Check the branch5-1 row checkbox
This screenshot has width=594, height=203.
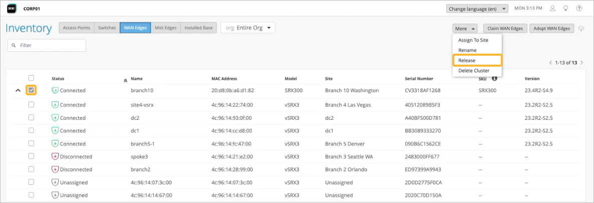(x=32, y=143)
